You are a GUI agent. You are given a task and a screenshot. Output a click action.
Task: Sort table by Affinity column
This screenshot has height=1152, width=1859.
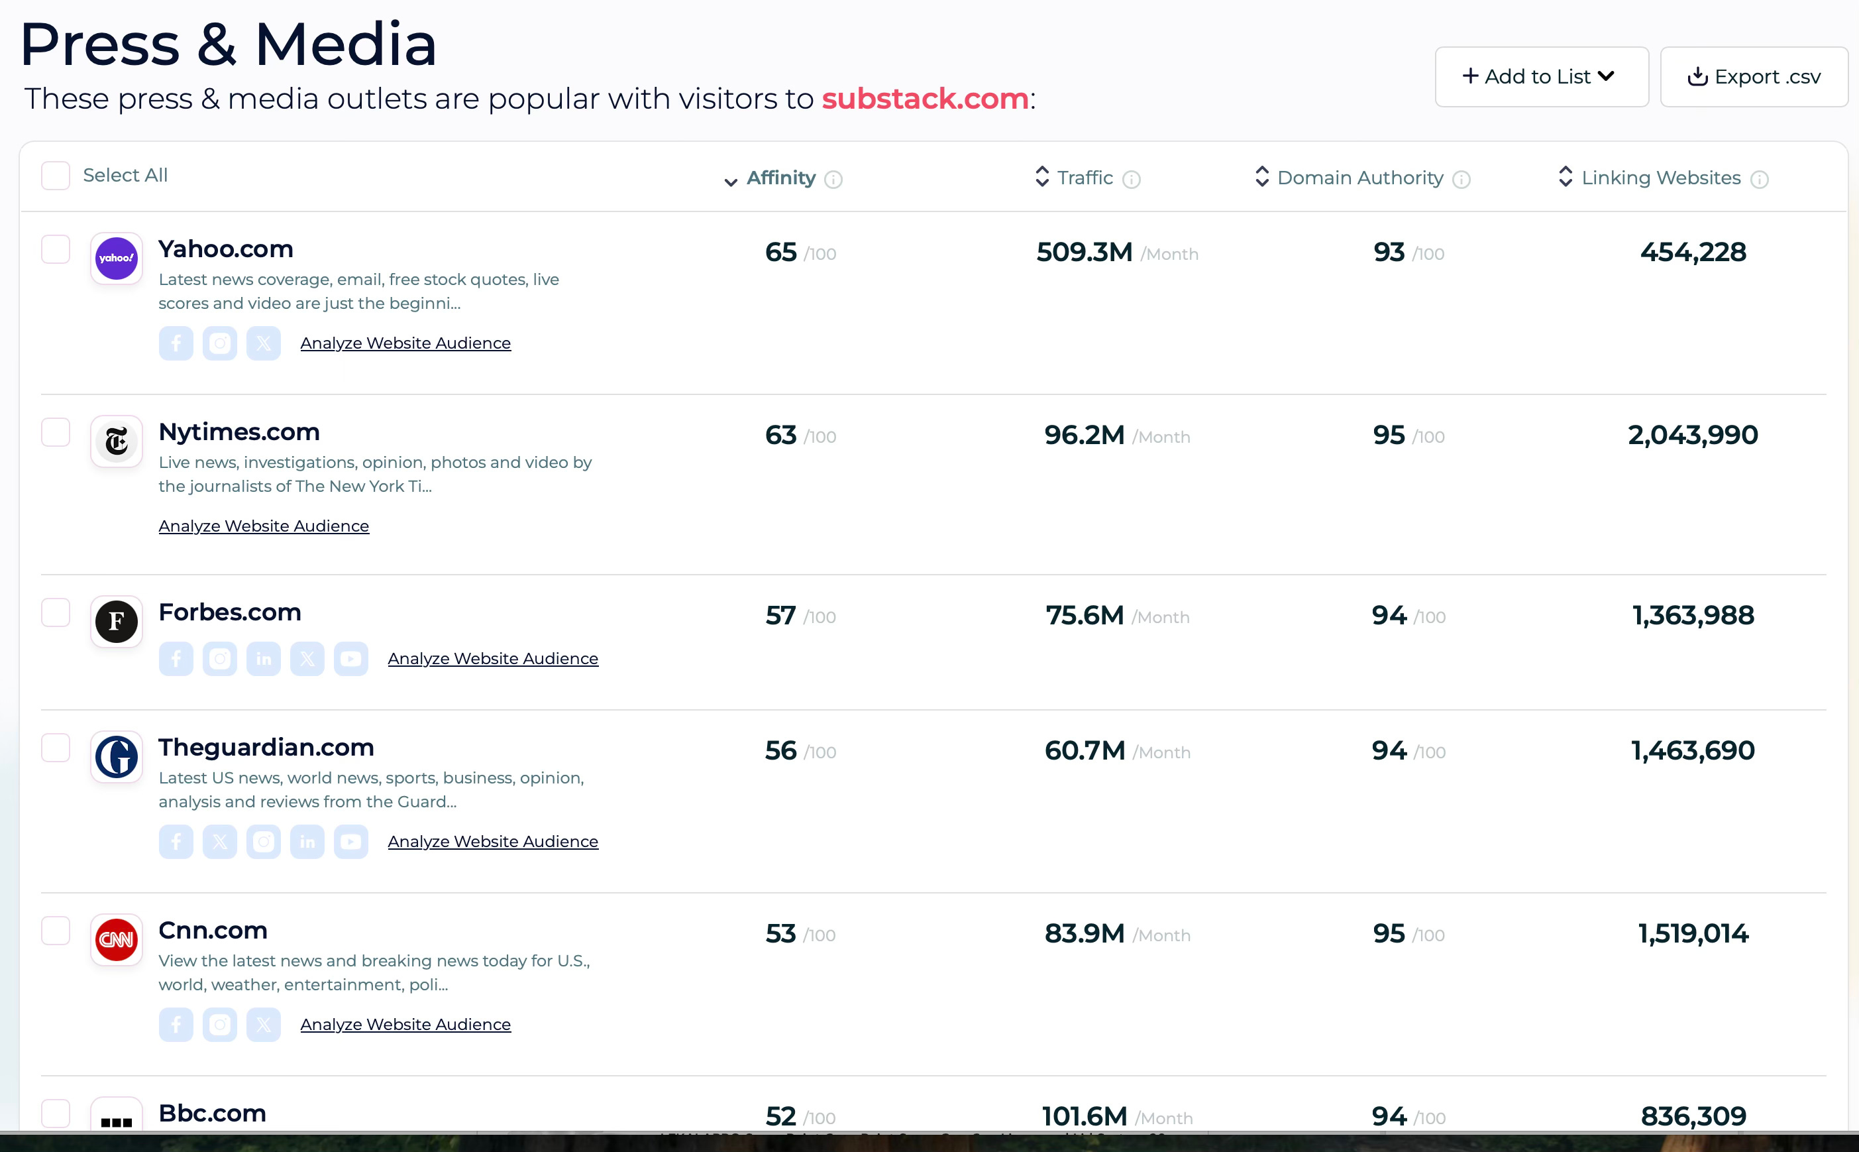(x=770, y=178)
